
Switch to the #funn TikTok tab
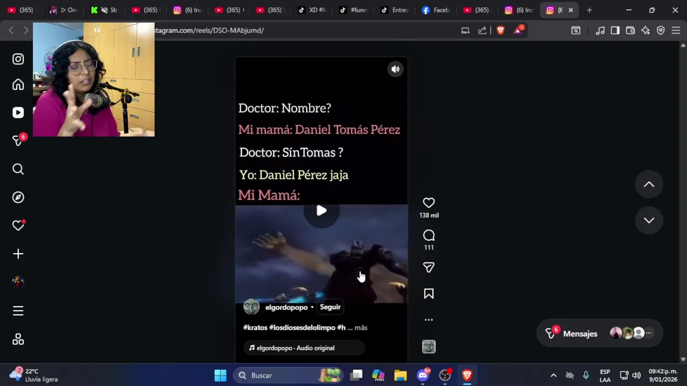pos(354,10)
